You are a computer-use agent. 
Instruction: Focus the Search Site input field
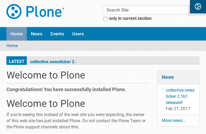(146, 10)
